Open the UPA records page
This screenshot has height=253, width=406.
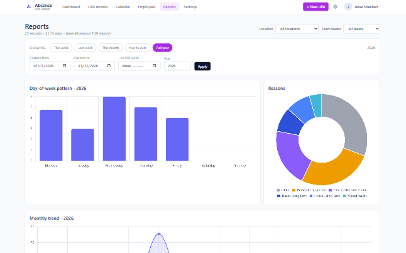98,7
